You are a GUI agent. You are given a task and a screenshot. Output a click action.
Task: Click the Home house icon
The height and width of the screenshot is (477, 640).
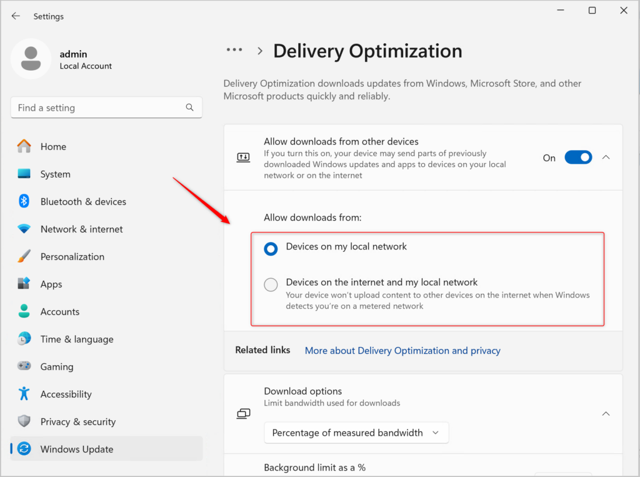coord(24,146)
